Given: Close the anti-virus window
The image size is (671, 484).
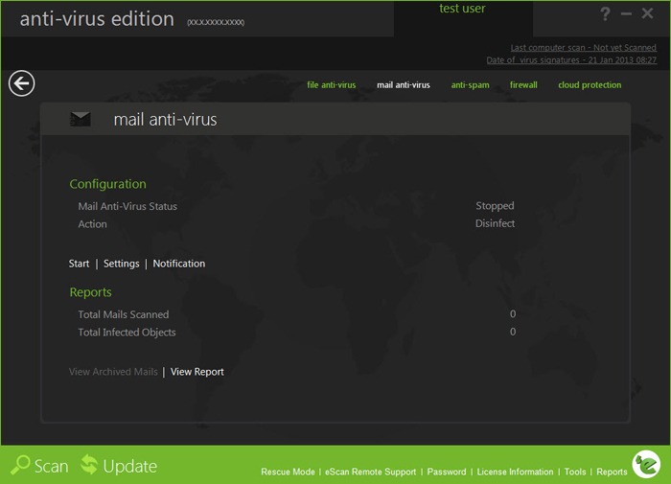Looking at the screenshot, I should coord(647,13).
